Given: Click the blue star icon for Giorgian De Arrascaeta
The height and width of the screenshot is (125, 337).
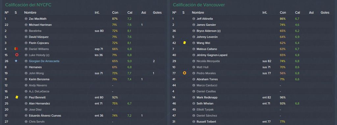Looking at the screenshot, I should point(16,61).
